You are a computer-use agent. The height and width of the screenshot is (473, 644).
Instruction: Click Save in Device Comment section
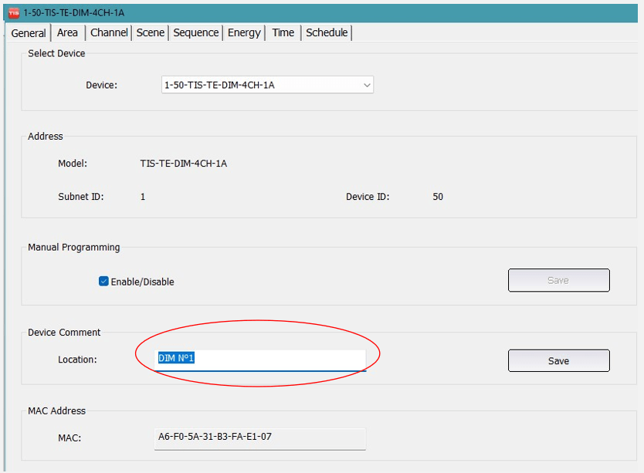(558, 361)
